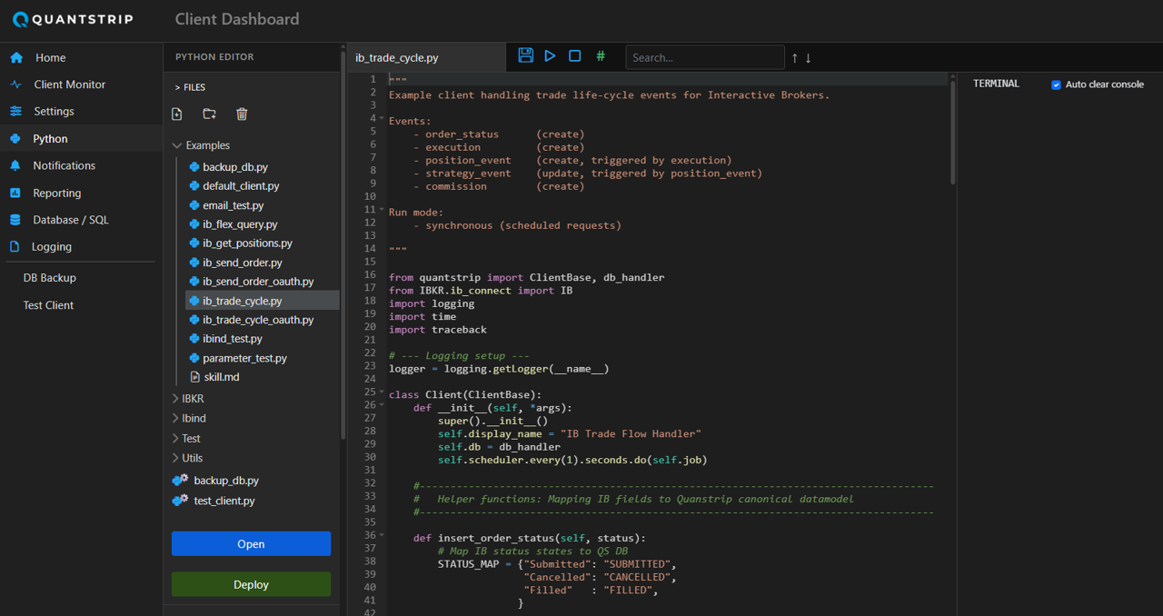Run the script using the play icon
The image size is (1163, 616).
point(550,55)
